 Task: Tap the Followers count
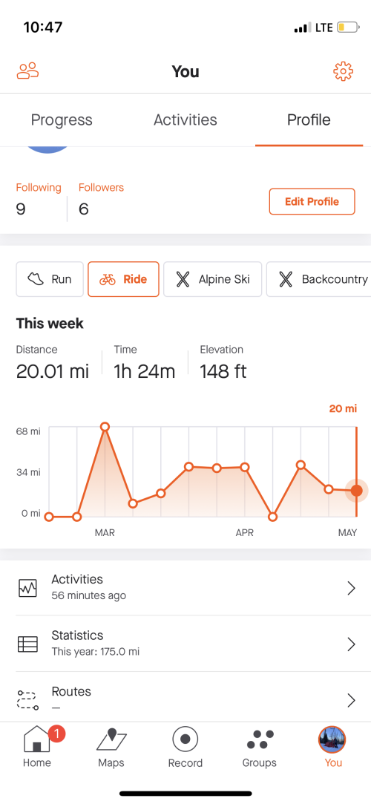click(101, 200)
